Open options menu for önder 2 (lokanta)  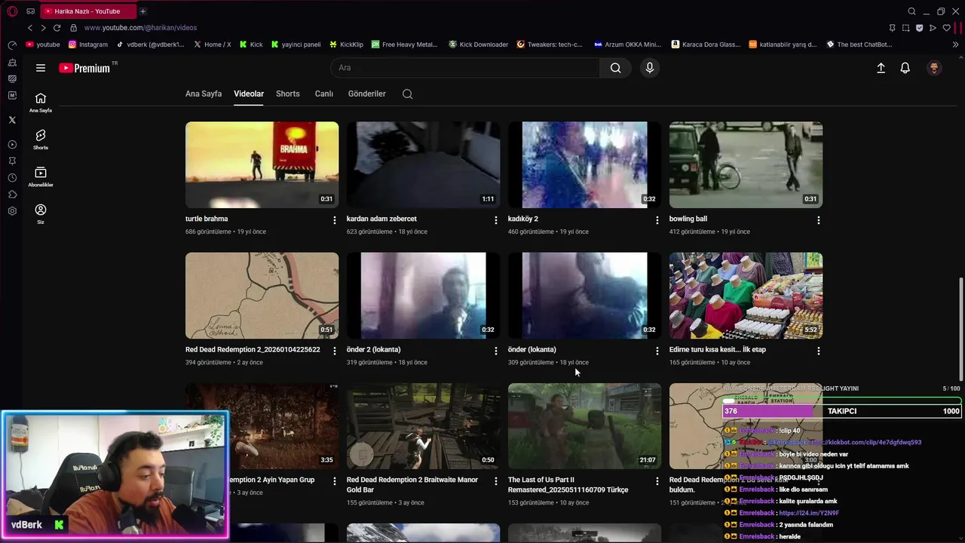point(496,351)
